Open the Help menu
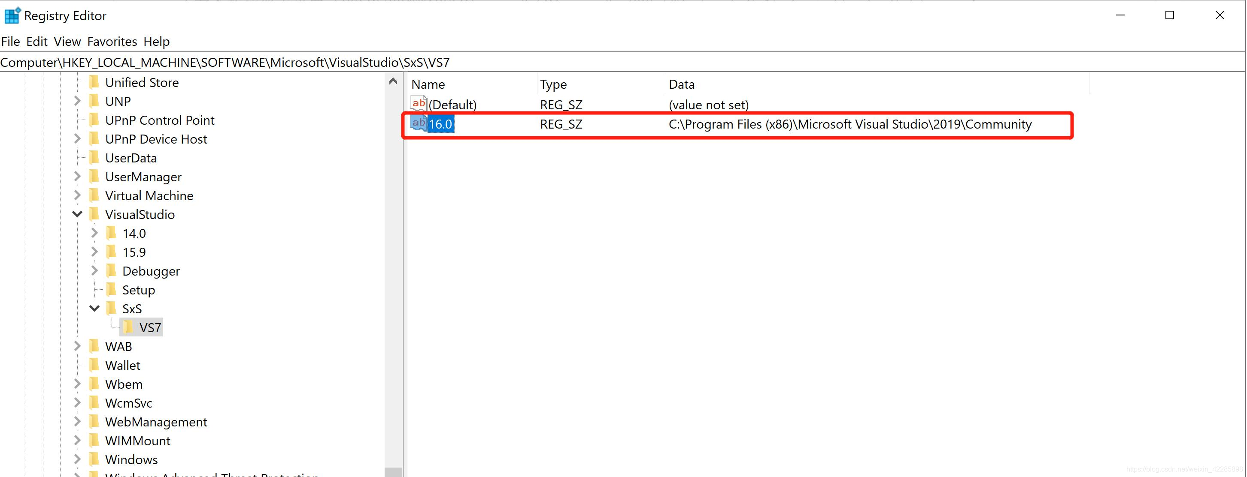 click(156, 42)
